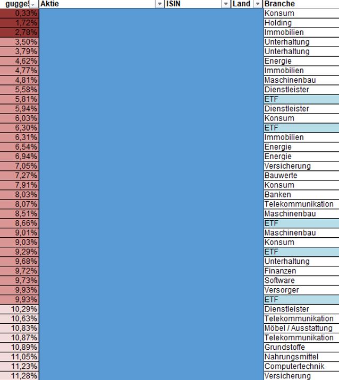The width and height of the screenshot is (339, 380).
Task: Click the 10,63% cell
Action: [19, 318]
